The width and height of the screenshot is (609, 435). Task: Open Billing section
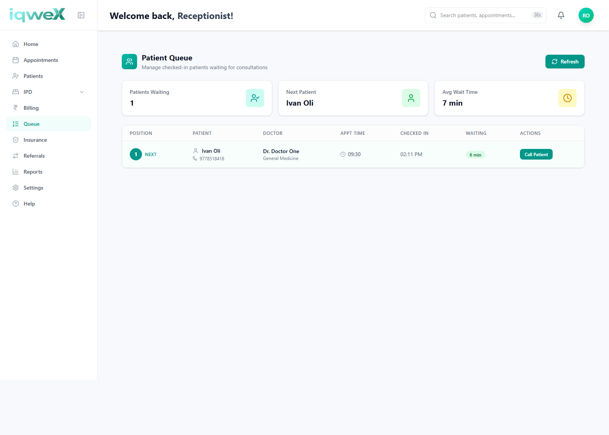click(x=49, y=108)
